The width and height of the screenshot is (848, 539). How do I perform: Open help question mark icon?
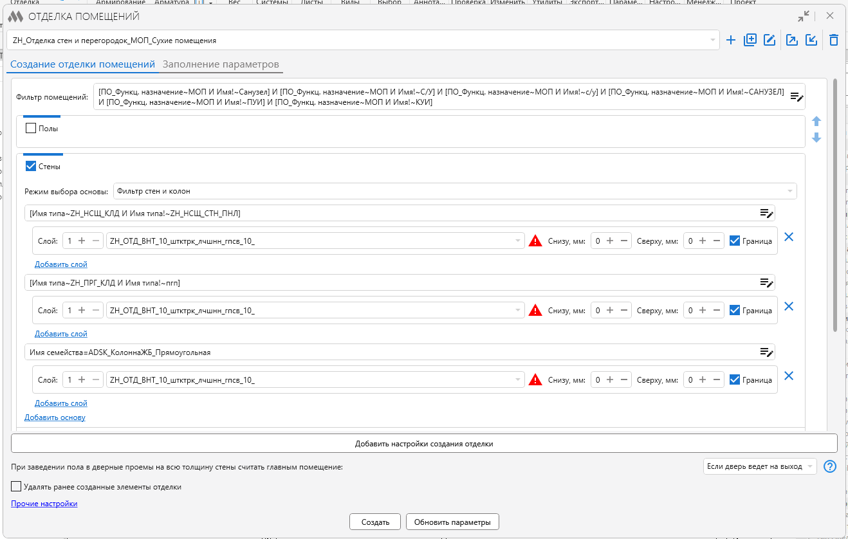pos(831,466)
